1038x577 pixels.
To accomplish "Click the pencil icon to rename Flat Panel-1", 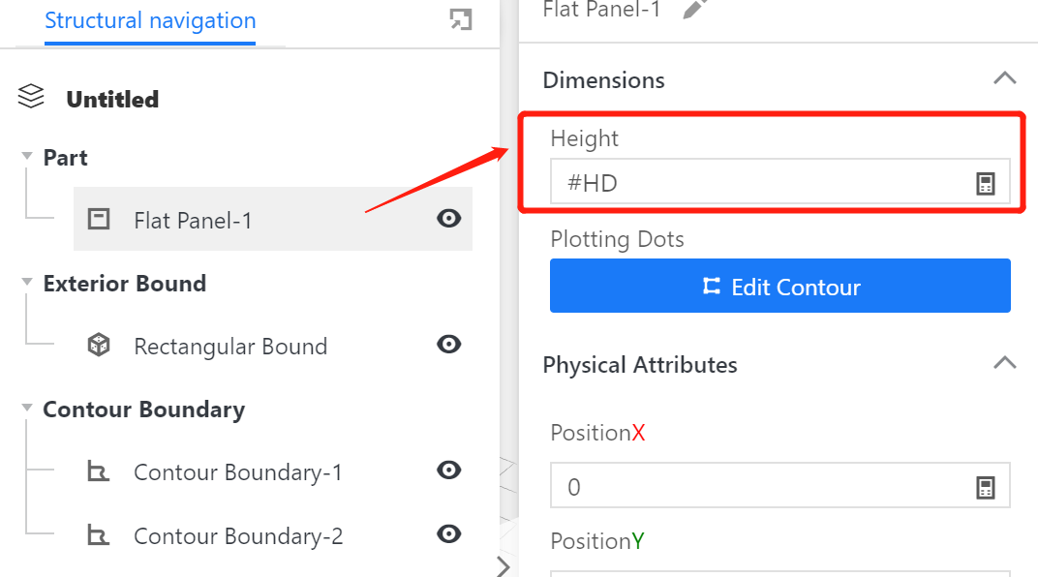I will click(x=694, y=10).
